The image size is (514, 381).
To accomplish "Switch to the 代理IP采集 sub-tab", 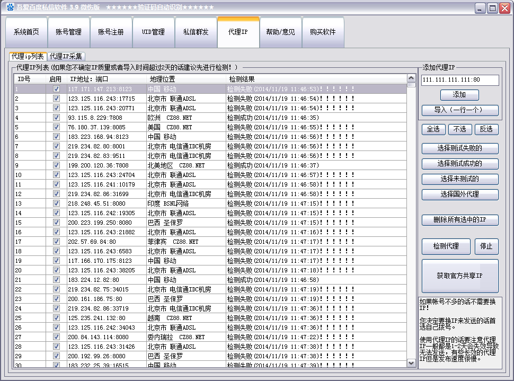I will (x=67, y=56).
